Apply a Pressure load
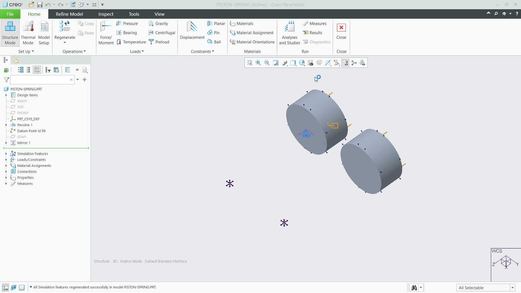The width and height of the screenshot is (521, 293). click(x=127, y=24)
